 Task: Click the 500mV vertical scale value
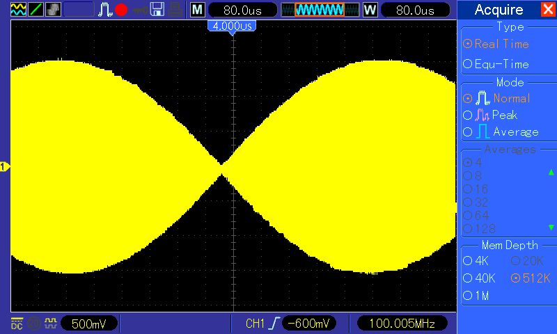pyautogui.click(x=89, y=324)
